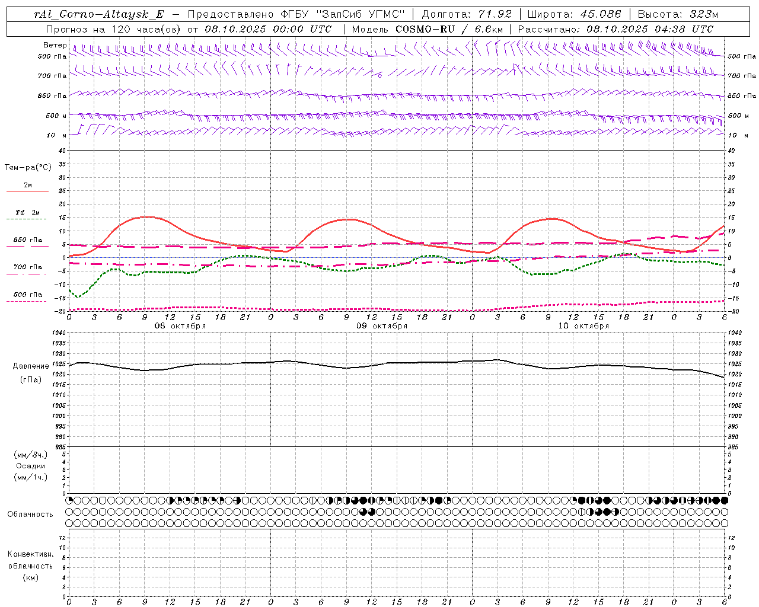Click the (гПа) unit label under Давление
The image size is (759, 607).
click(31, 379)
